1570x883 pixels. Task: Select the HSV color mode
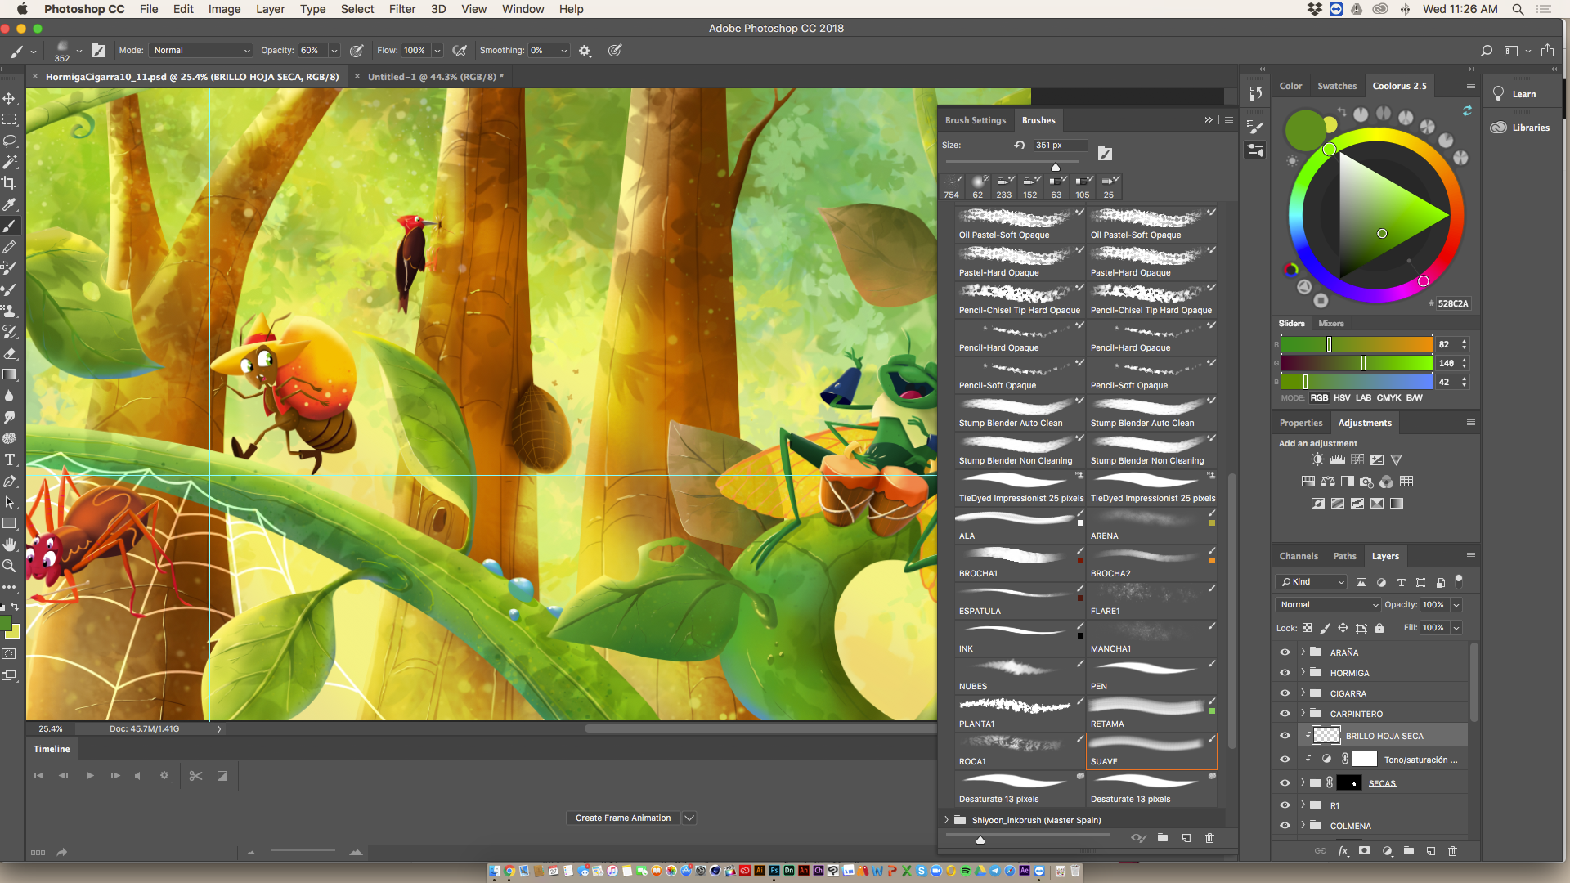click(x=1342, y=398)
